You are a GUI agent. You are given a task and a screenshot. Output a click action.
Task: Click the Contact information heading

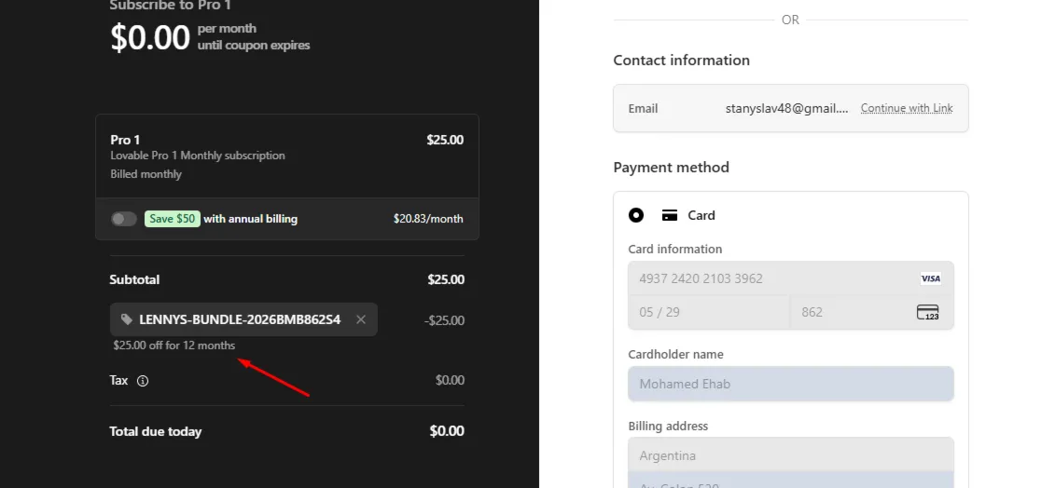coord(682,60)
